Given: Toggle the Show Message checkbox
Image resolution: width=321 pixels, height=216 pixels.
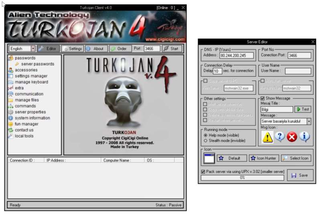Looking at the screenshot, I should [262, 99].
